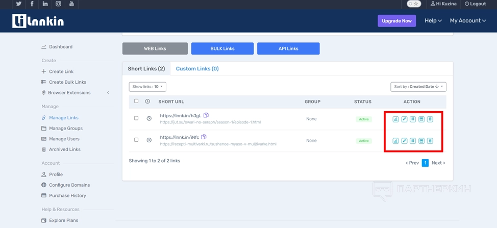Click the Active status of hJgL link
The width and height of the screenshot is (497, 228).
(363, 119)
